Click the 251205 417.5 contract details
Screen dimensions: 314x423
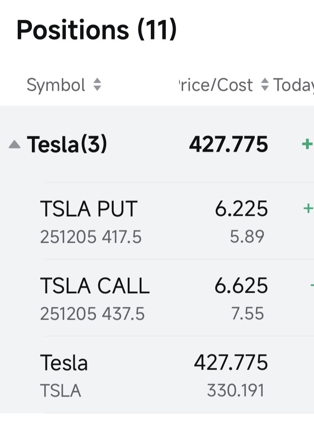pos(91,237)
